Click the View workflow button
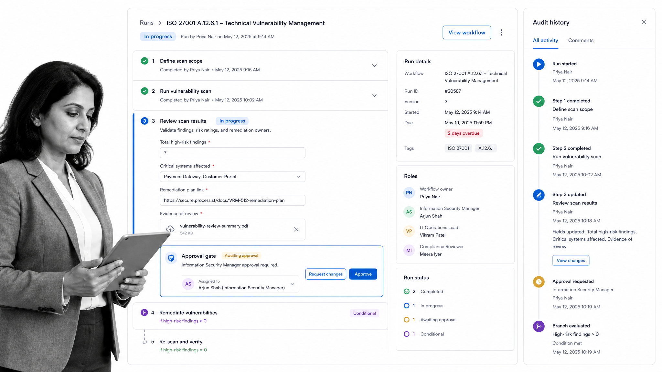 (466, 33)
